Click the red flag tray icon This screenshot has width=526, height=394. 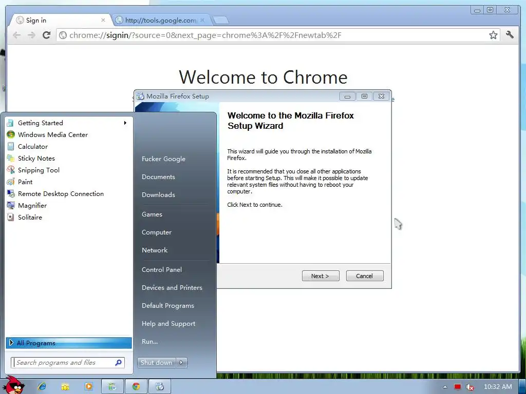pos(458,387)
